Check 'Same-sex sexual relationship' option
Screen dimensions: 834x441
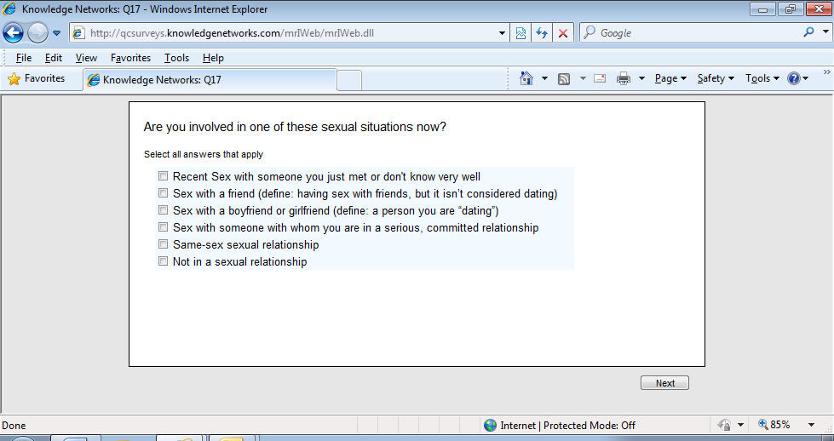click(x=164, y=243)
